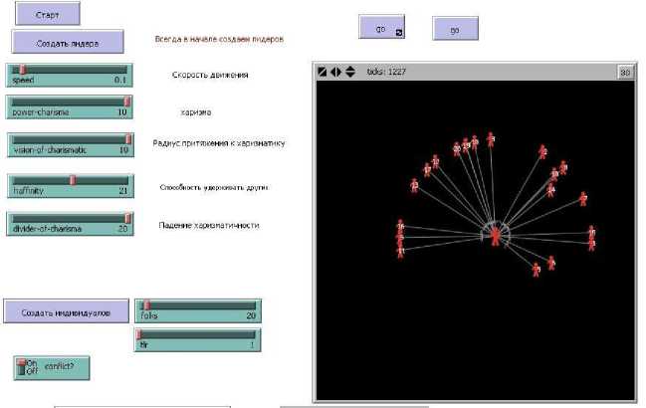Click the Создать индивидуалов button
This screenshot has width=646, height=408.
(66, 312)
